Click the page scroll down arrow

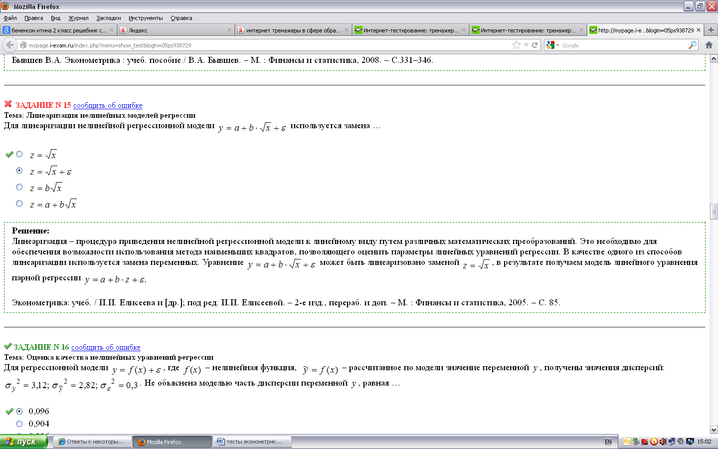click(x=714, y=430)
